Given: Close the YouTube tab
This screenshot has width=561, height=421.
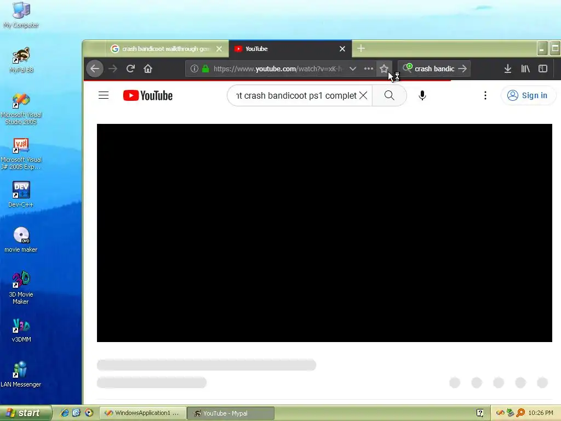Looking at the screenshot, I should click(x=342, y=49).
